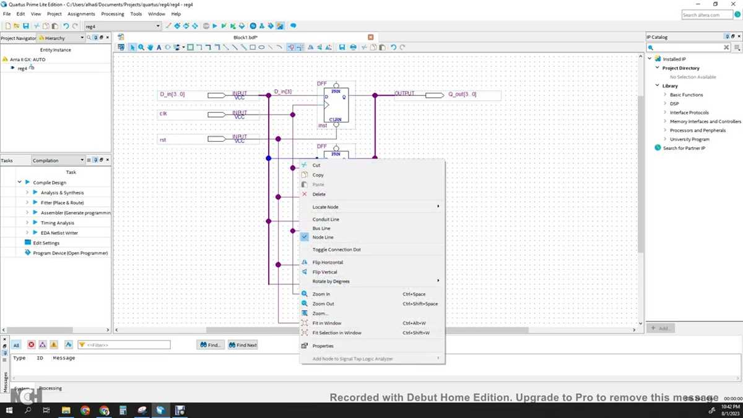Click the Block1.bdf document tab
The image size is (743, 418).
coord(245,38)
